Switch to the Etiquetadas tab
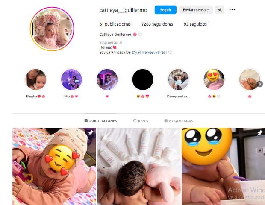The width and height of the screenshot is (265, 205). [x=179, y=121]
